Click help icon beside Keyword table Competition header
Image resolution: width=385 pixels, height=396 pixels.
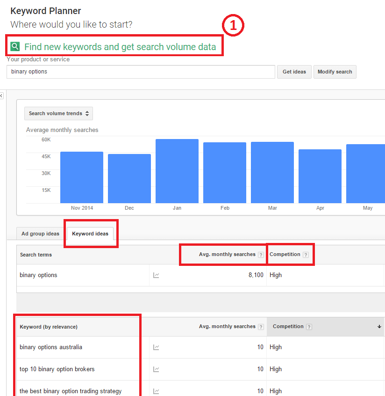point(309,327)
